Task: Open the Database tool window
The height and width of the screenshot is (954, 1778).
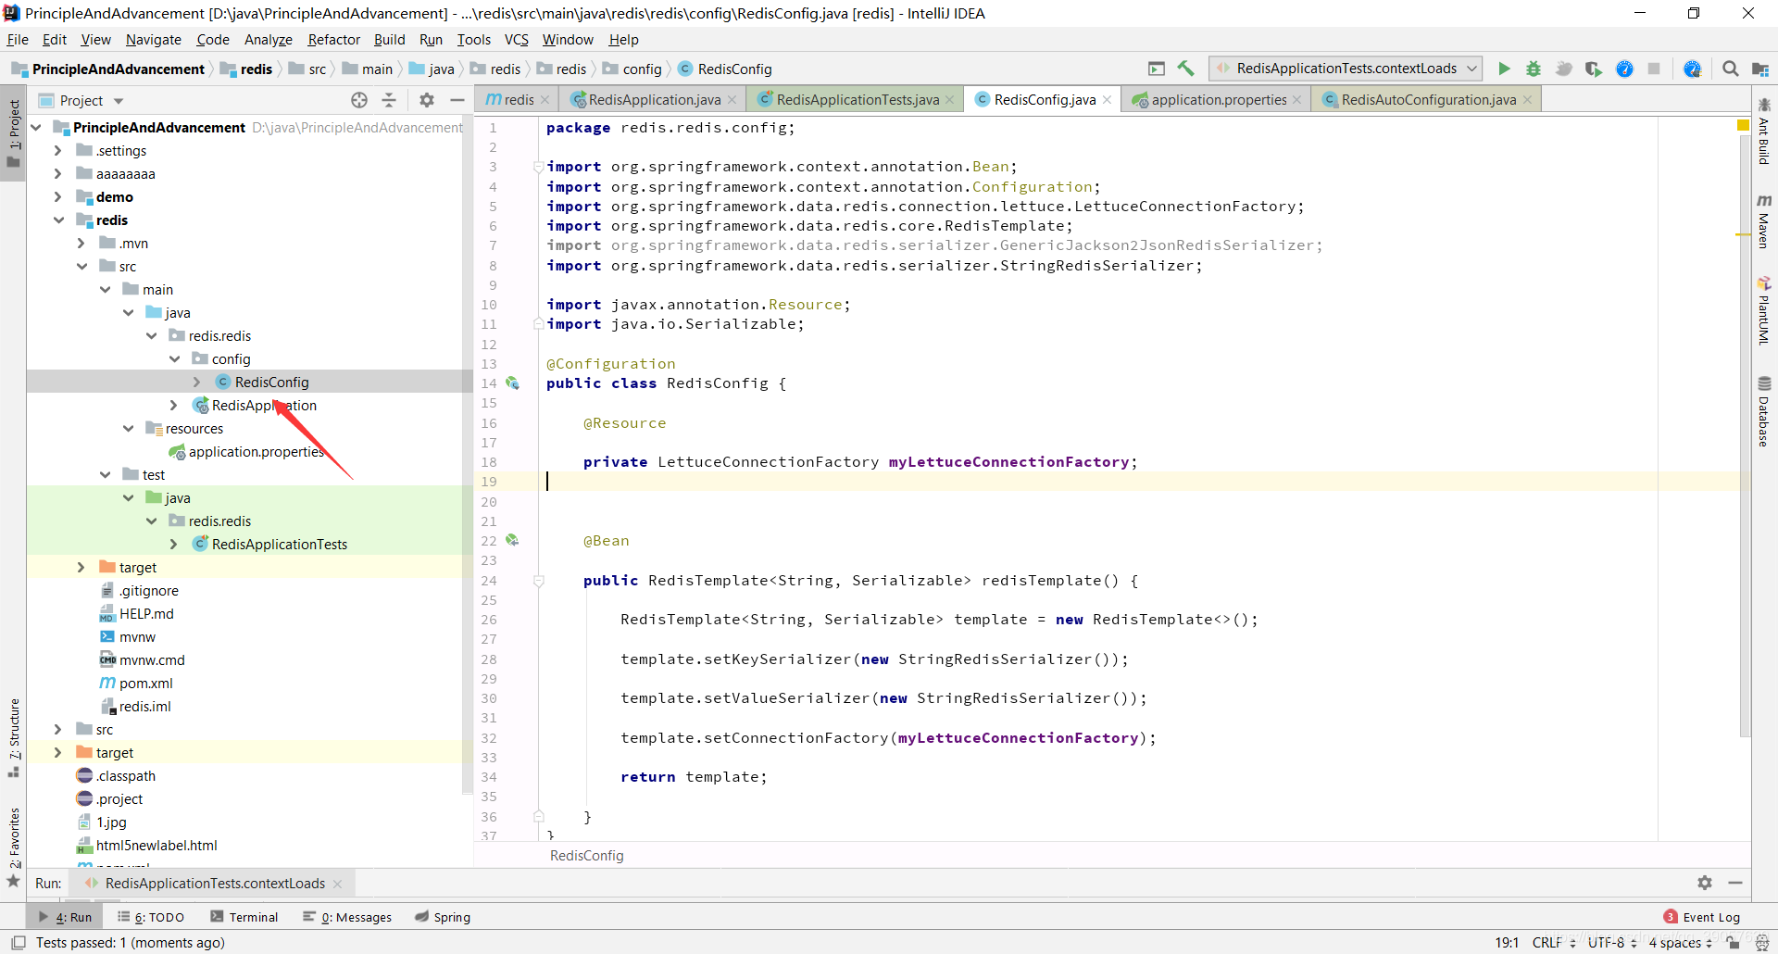Action: pos(1764,411)
